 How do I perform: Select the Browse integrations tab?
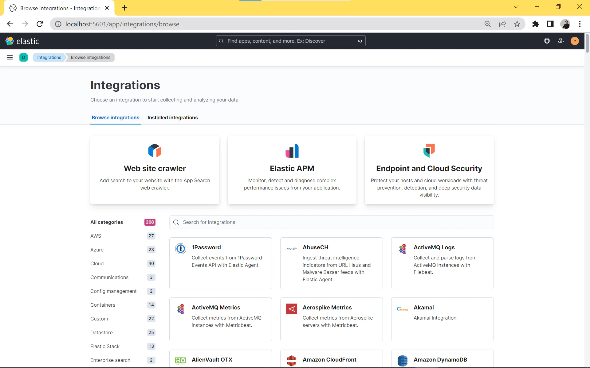pyautogui.click(x=115, y=117)
